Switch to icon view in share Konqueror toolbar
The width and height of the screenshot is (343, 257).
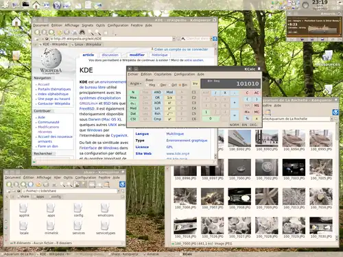coord(92,184)
